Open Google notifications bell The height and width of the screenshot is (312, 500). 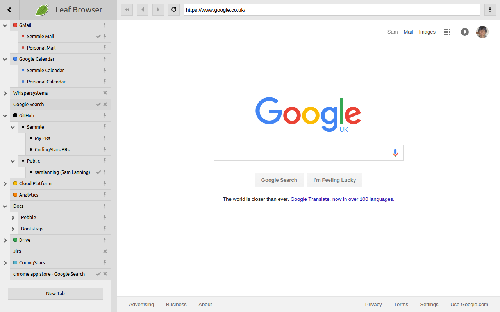(464, 32)
